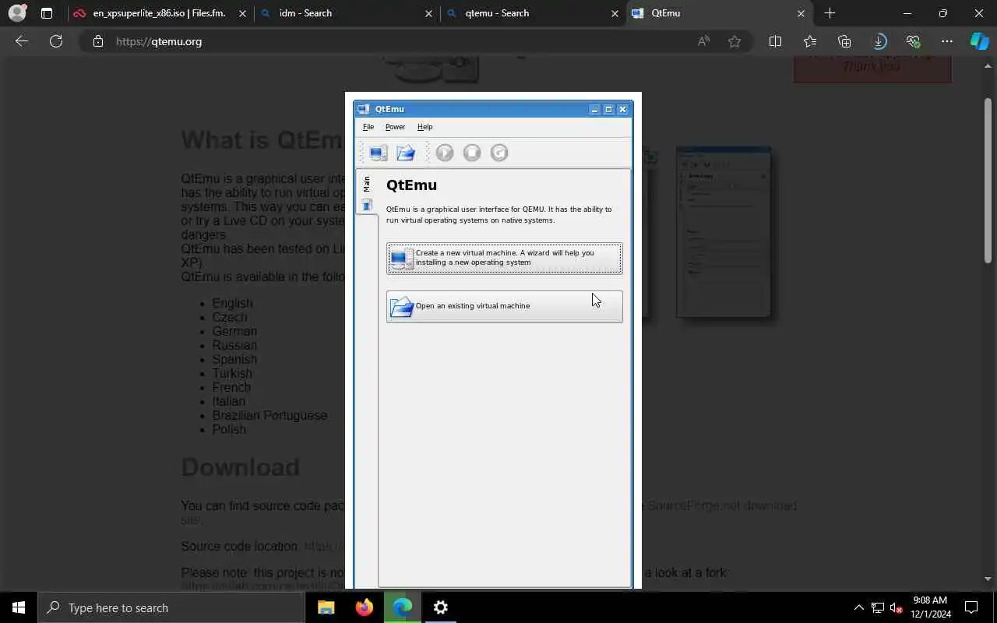The image size is (997, 623).
Task: Click the open machine folder toolbar icon
Action: coord(406,153)
